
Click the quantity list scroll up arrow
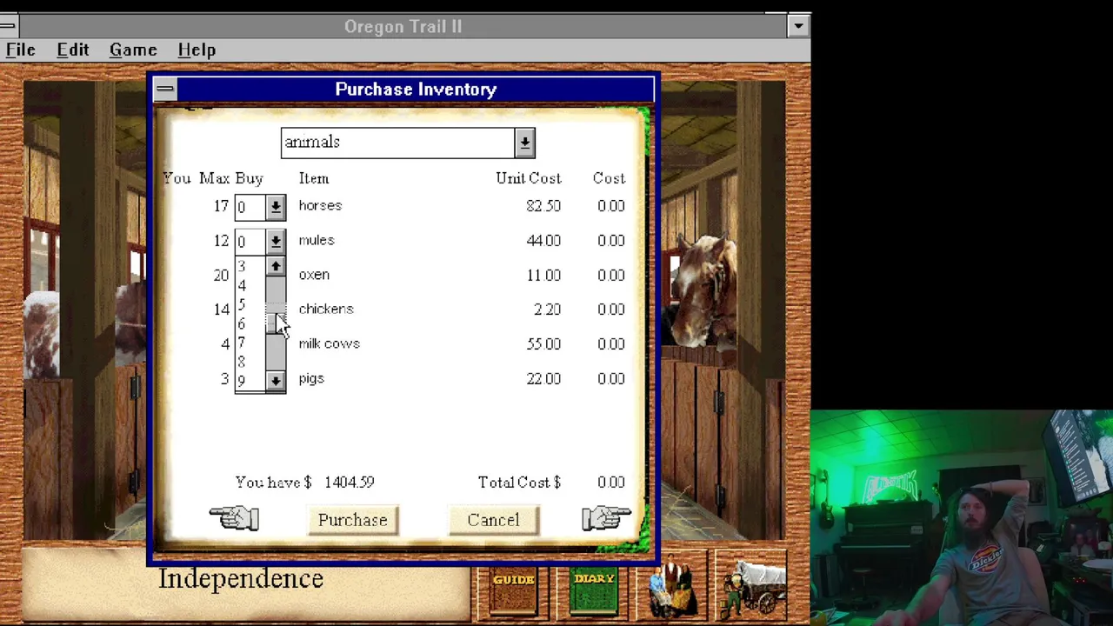click(275, 267)
